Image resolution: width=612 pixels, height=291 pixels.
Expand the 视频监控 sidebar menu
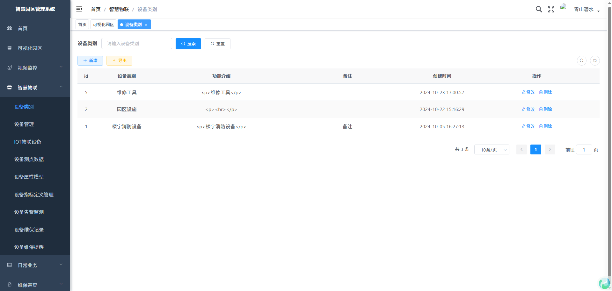click(x=35, y=68)
